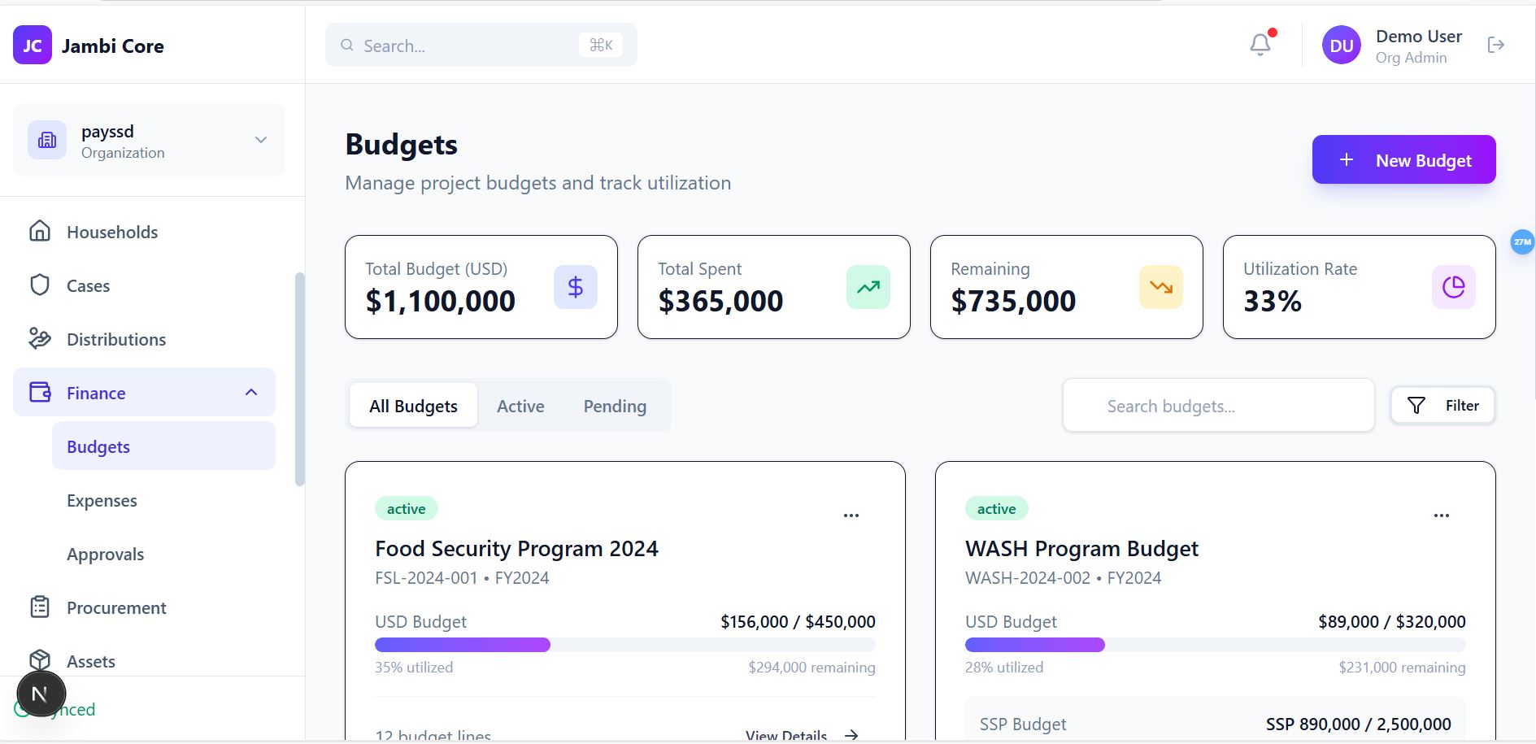Click the Households home icon

coord(40,232)
